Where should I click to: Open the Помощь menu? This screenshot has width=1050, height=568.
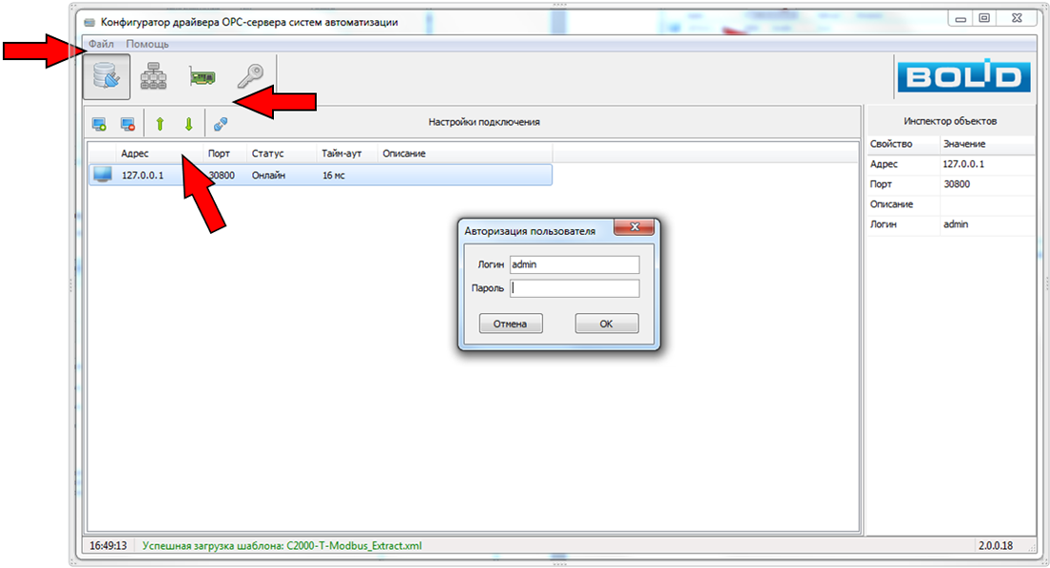pos(147,44)
